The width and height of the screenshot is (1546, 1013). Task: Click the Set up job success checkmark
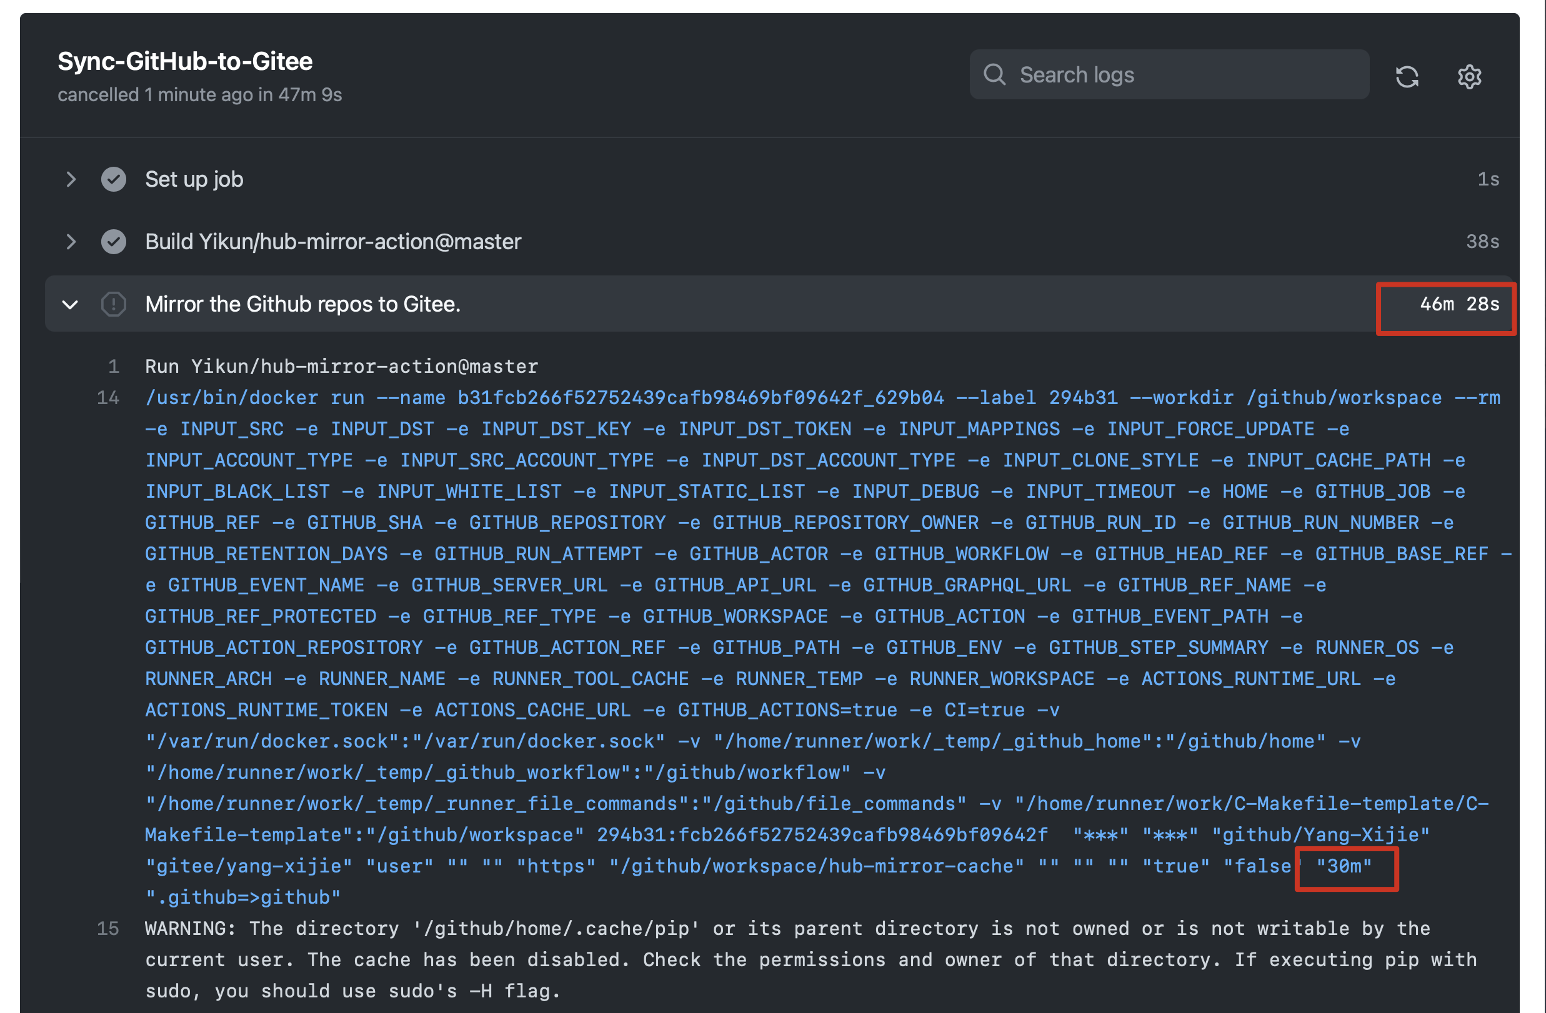pyautogui.click(x=114, y=179)
